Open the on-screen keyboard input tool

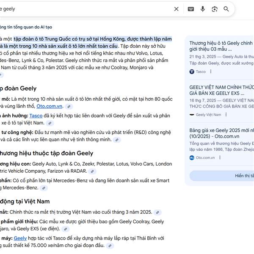191,9
